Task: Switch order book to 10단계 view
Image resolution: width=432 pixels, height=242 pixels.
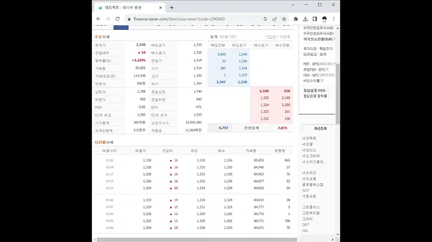Action: pyautogui.click(x=284, y=37)
